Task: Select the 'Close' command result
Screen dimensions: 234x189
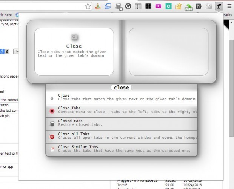Action: pos(121,98)
